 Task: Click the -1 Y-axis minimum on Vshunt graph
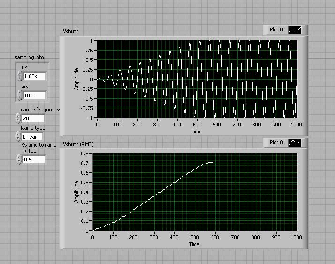tap(90, 118)
